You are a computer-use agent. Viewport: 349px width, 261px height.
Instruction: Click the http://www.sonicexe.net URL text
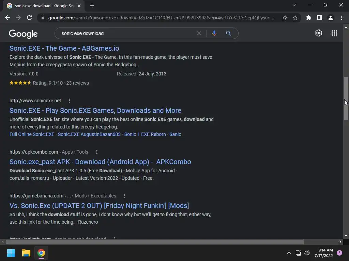(35, 101)
